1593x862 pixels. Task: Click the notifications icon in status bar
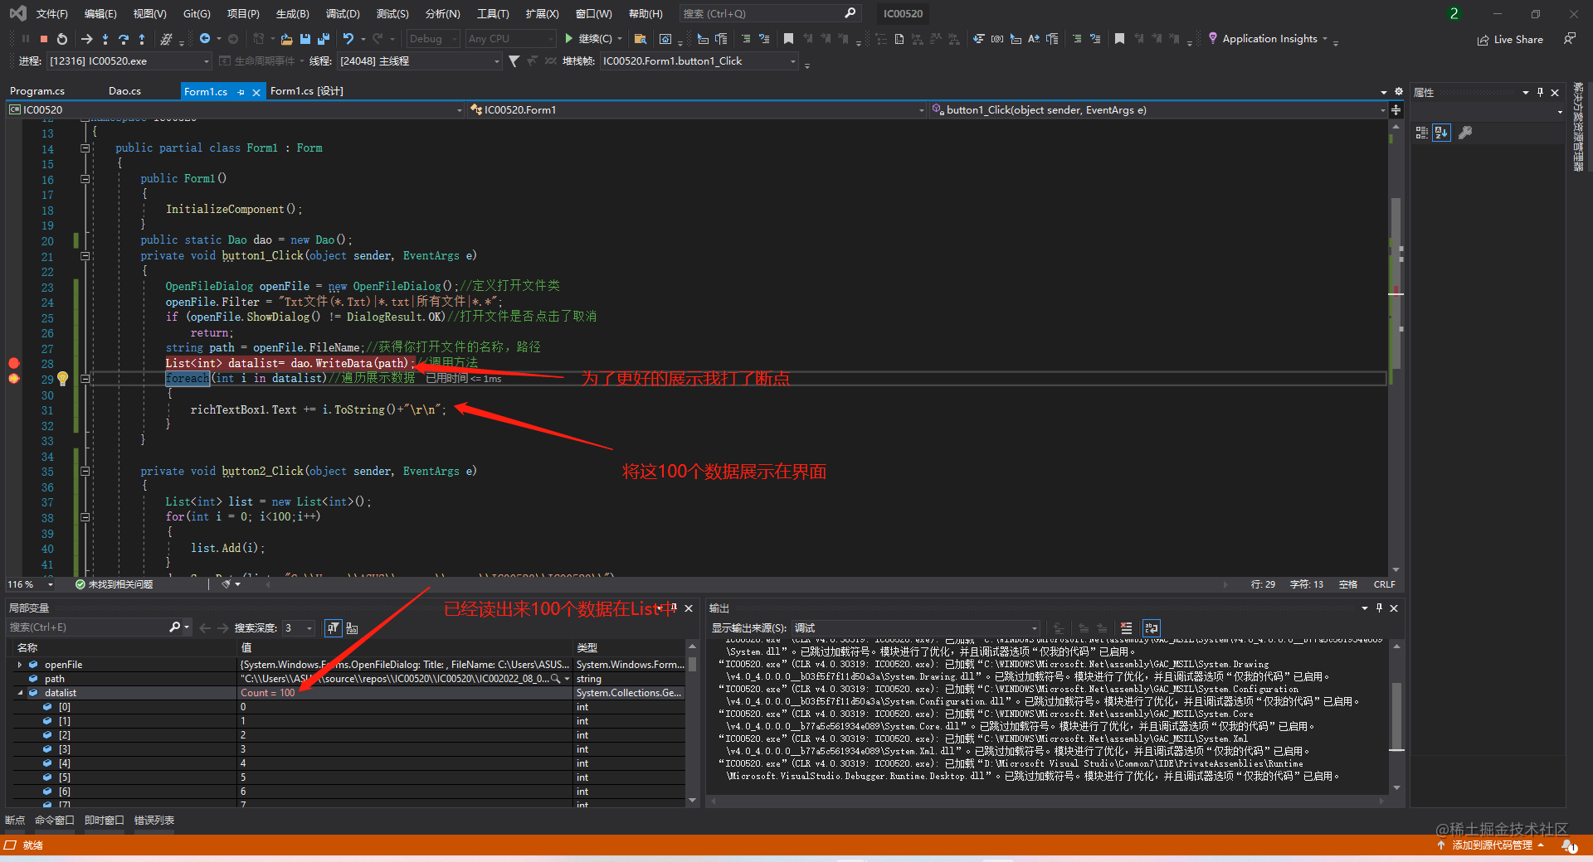pyautogui.click(x=1569, y=845)
